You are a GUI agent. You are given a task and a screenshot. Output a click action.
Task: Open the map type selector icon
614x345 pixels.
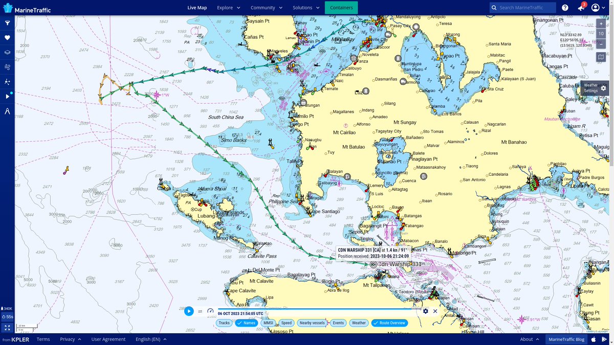(x=601, y=57)
